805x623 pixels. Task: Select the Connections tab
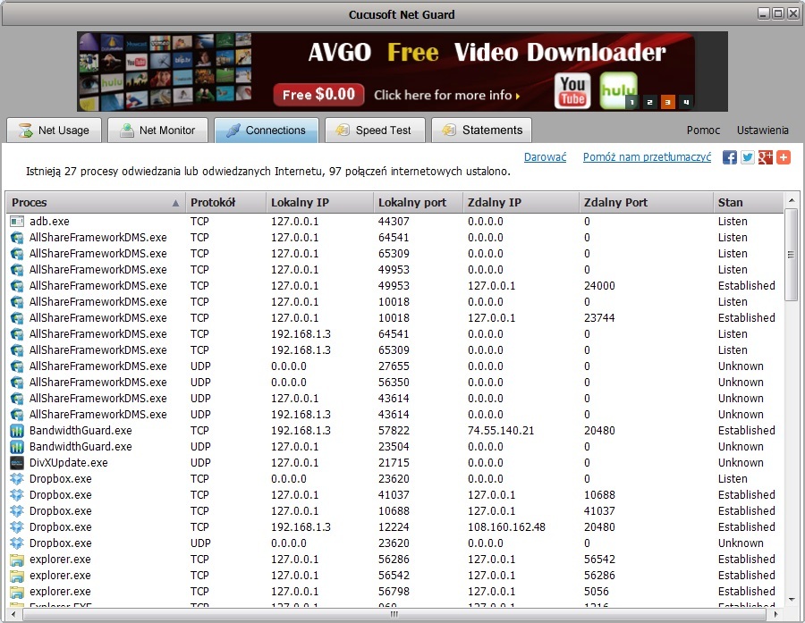click(x=267, y=130)
